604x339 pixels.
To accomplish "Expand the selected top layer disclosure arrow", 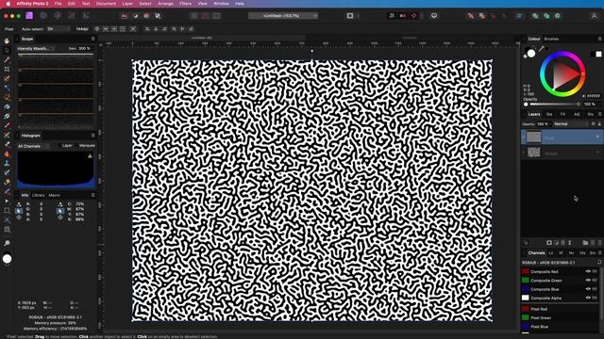I will click(x=524, y=137).
